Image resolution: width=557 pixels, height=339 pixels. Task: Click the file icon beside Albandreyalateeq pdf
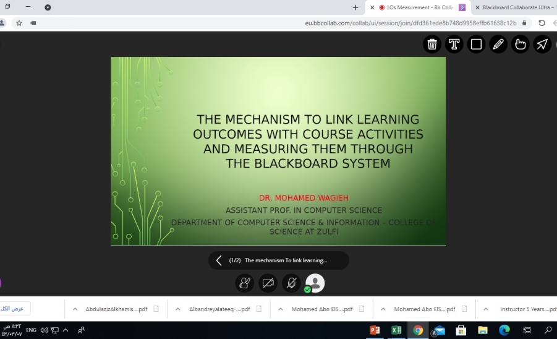click(x=258, y=309)
